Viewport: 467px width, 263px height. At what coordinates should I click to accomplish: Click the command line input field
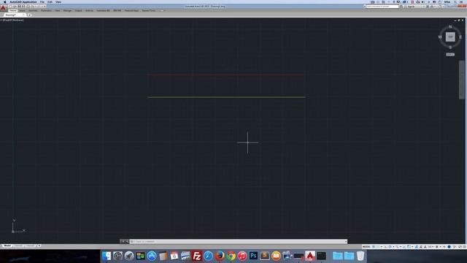[x=238, y=242]
